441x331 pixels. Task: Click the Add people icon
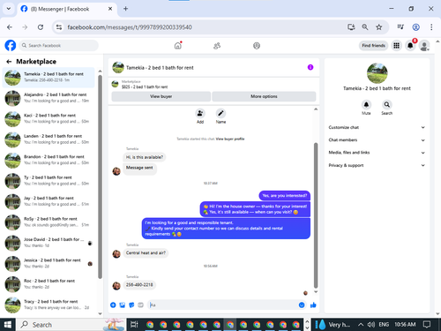point(200,113)
